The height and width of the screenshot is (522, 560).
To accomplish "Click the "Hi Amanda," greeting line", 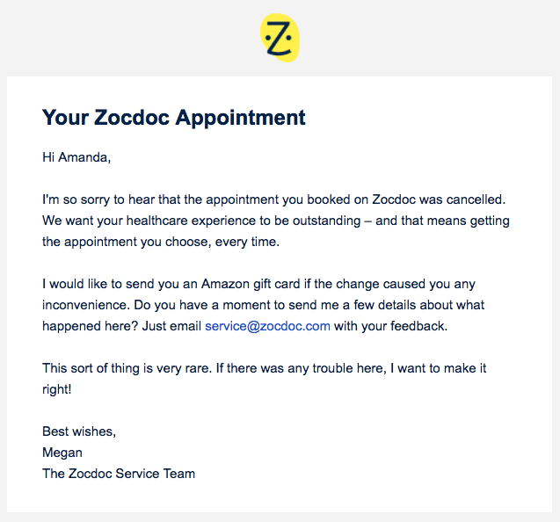I will [x=76, y=158].
